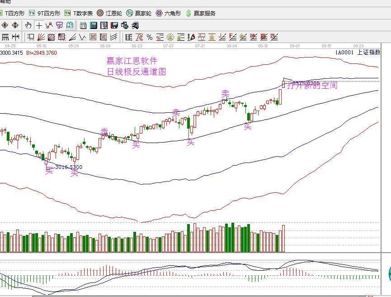This screenshot has width=391, height=297.
Task: Select the ruler scale 123 icon
Action: [x=5, y=38]
